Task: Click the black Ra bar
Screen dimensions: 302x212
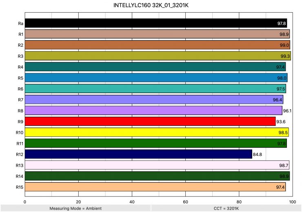Action: [155, 23]
